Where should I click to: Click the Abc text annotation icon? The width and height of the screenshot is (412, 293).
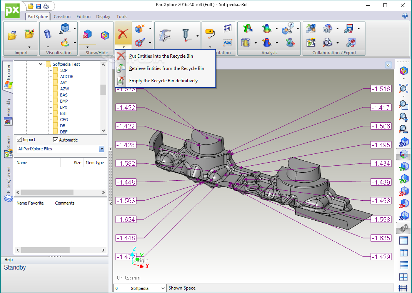point(228,42)
